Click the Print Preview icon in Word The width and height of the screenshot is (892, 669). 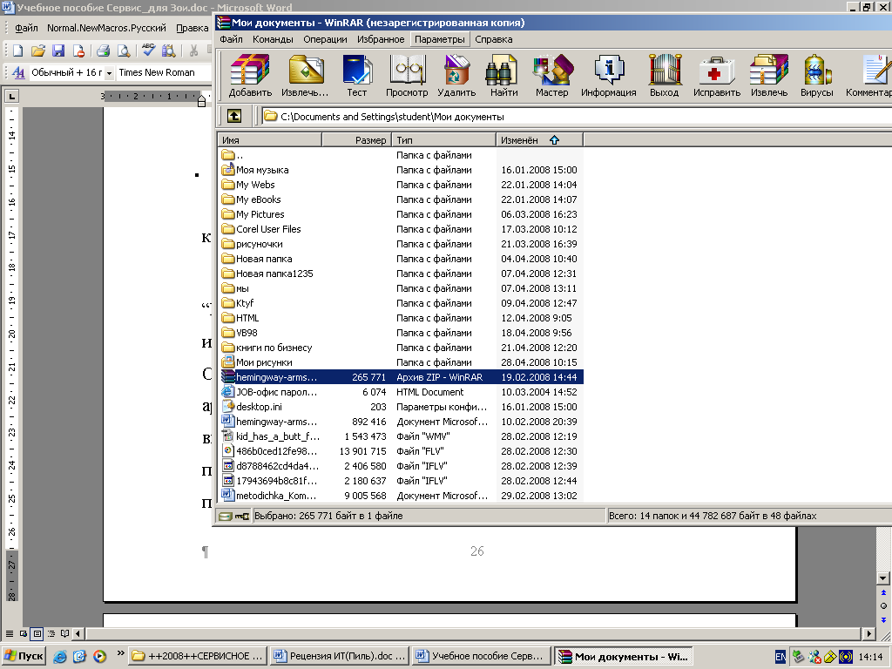tap(123, 51)
